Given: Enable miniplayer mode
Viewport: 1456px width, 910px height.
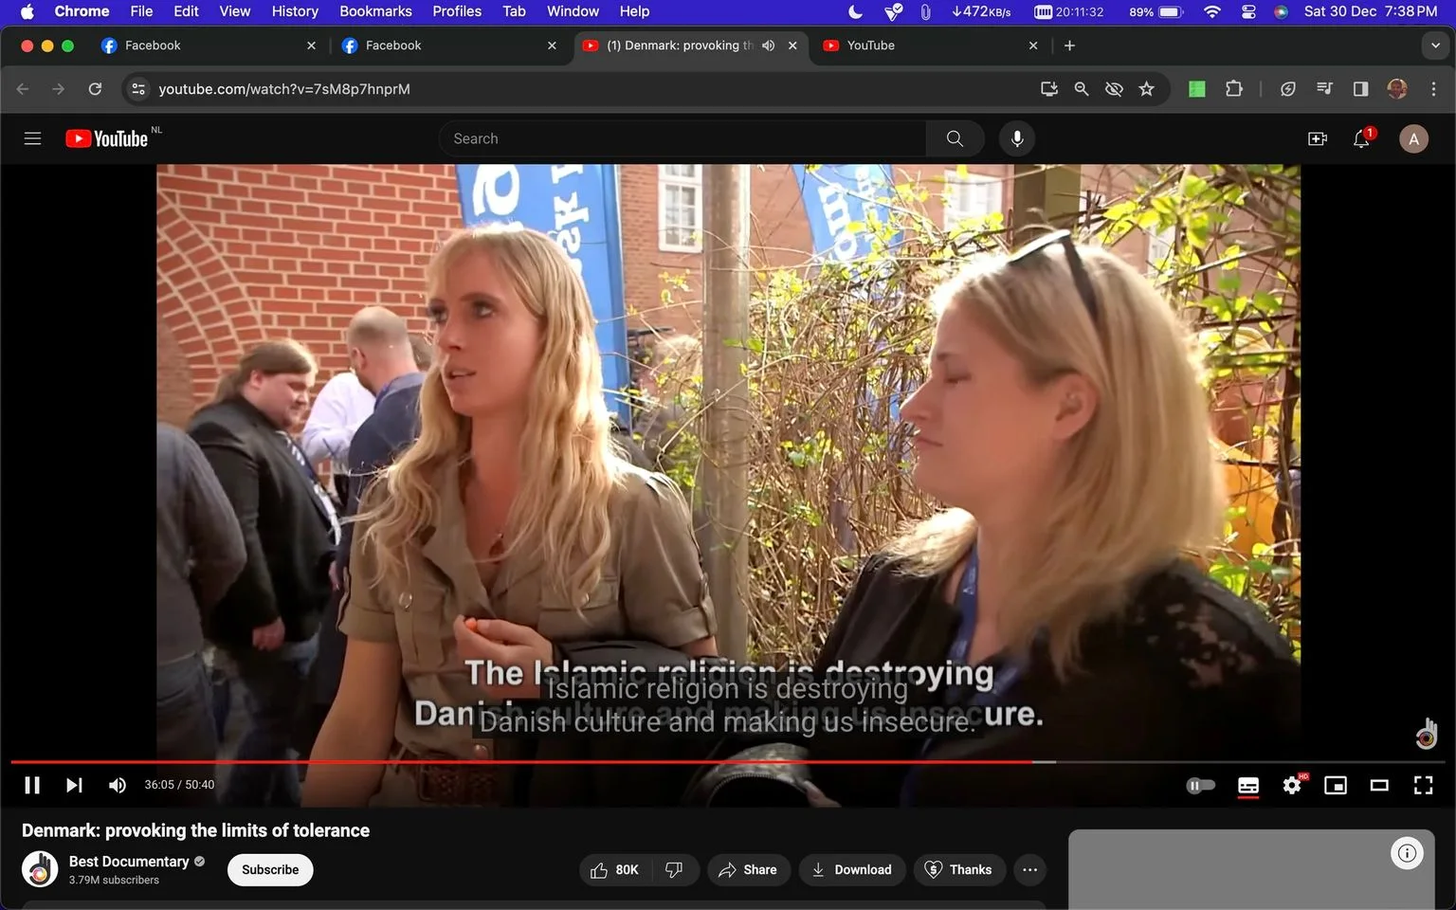Looking at the screenshot, I should point(1336,785).
